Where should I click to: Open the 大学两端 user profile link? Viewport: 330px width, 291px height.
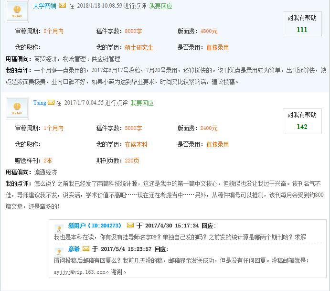point(44,6)
